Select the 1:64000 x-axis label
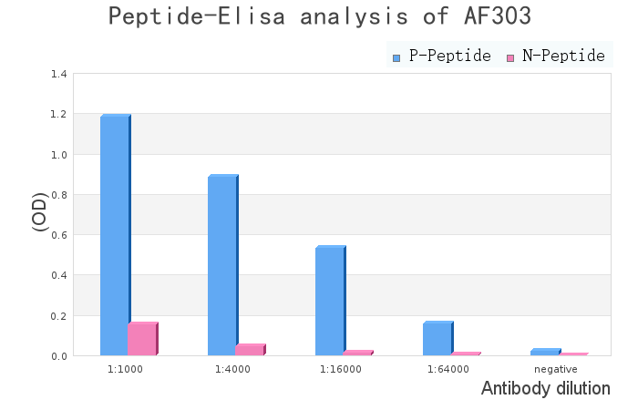Screen dimensions: 638x410 pos(448,369)
